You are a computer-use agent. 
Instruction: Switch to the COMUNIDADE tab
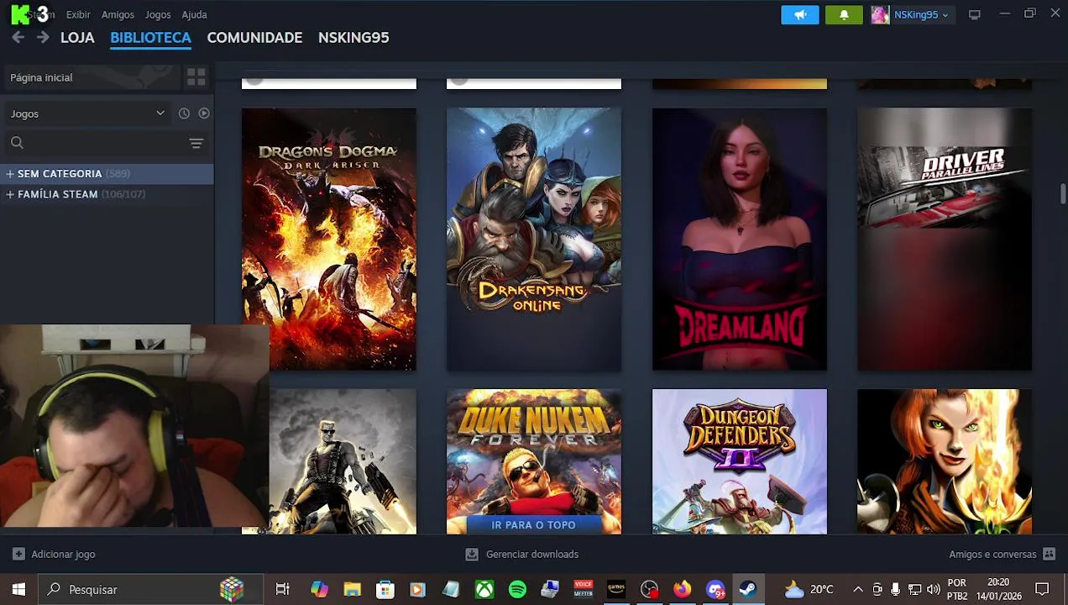pyautogui.click(x=254, y=38)
